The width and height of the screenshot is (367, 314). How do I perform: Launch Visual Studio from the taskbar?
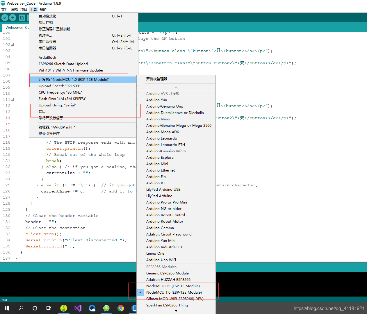[x=78, y=308]
